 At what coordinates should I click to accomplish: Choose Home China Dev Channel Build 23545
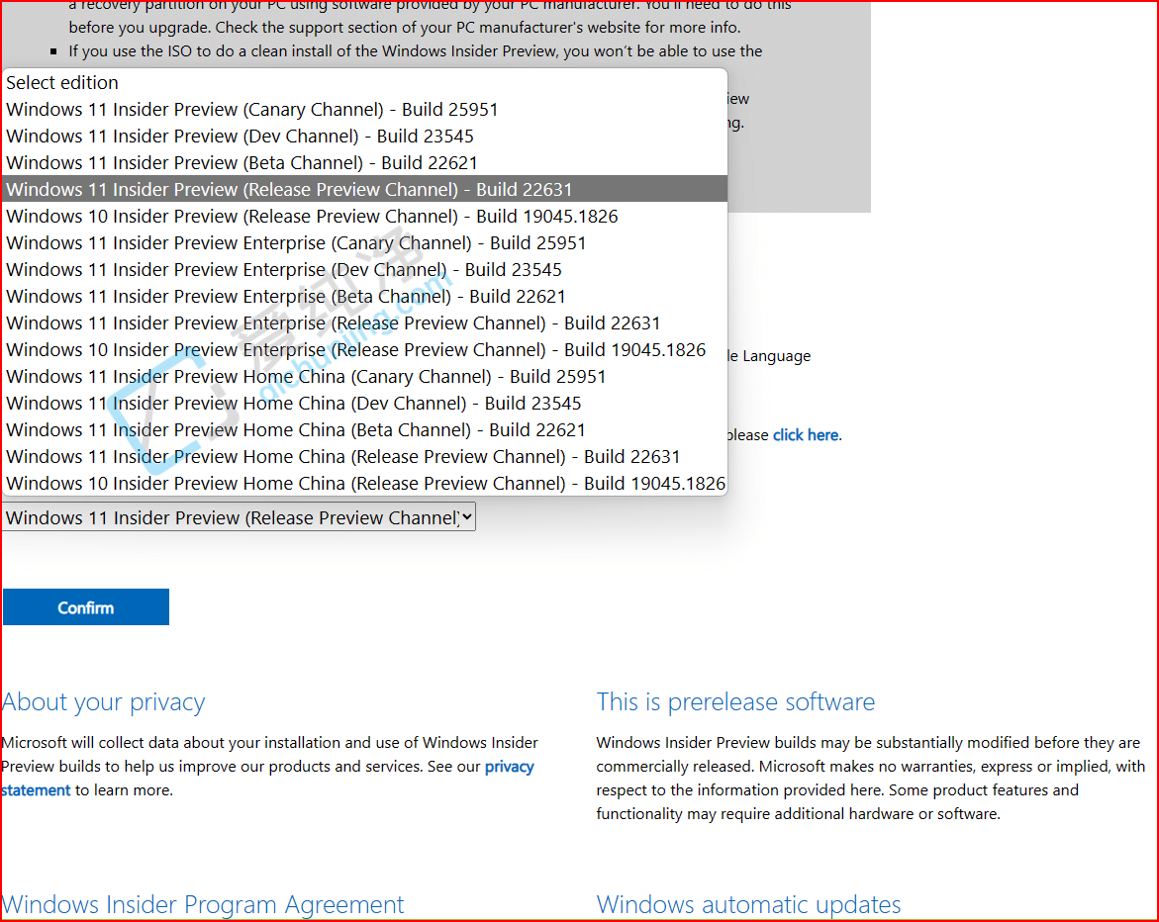tap(293, 403)
